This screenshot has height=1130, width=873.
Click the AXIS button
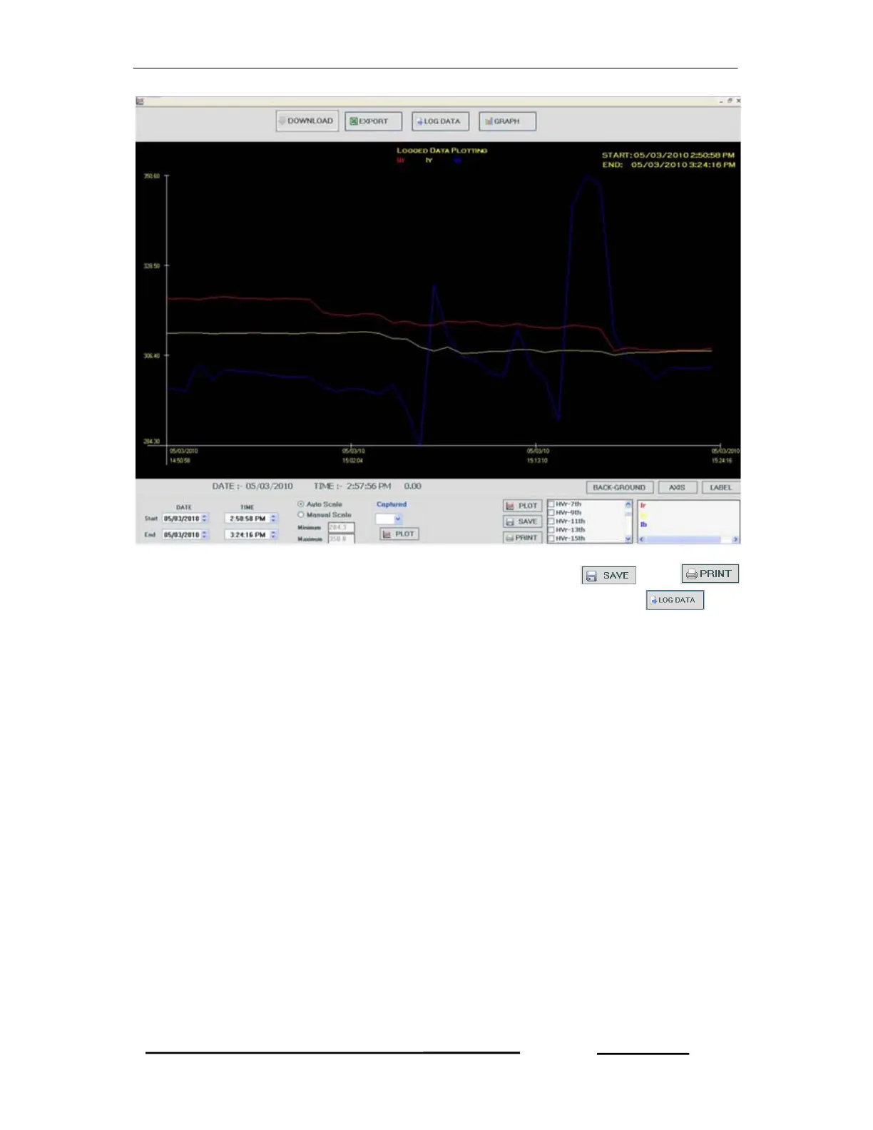[x=678, y=488]
